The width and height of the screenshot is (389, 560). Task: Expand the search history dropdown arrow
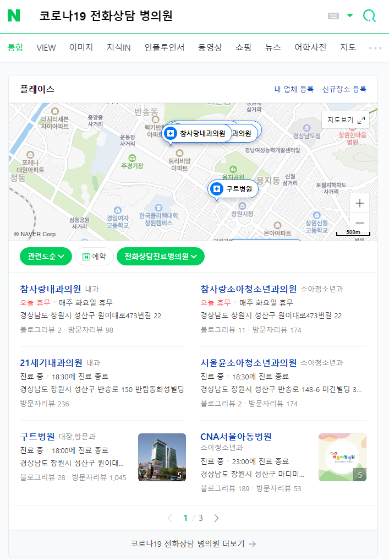[350, 16]
